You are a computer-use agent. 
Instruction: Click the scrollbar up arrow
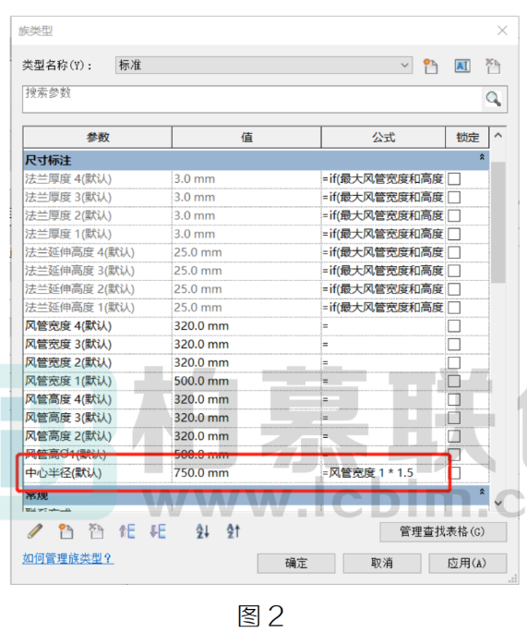pos(498,136)
